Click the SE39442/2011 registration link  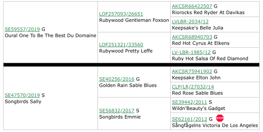pos(190,102)
